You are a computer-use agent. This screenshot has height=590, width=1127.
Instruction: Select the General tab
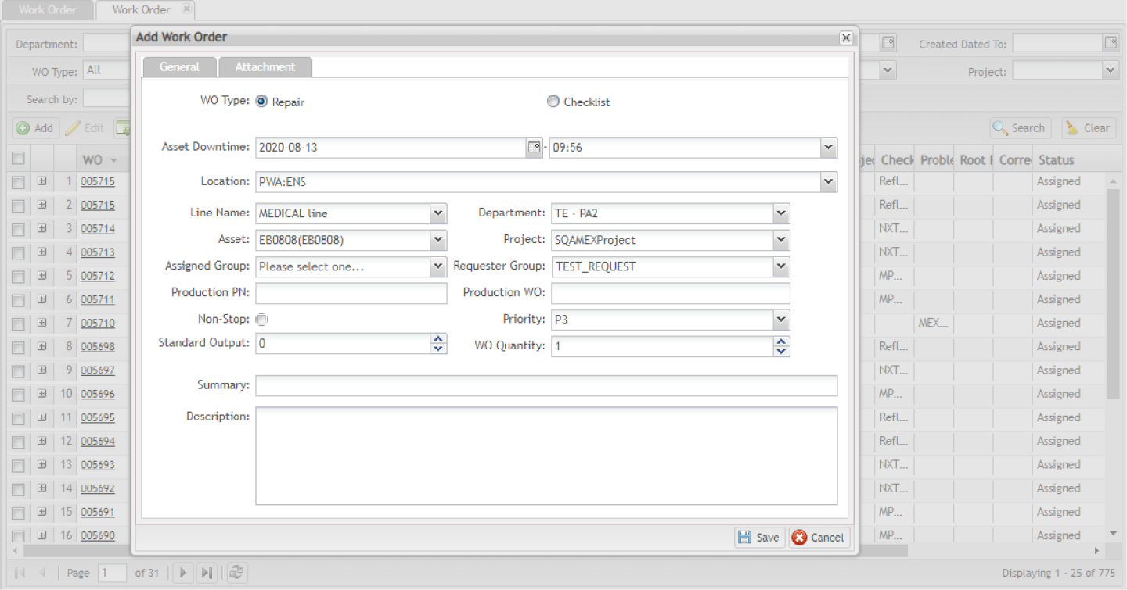click(x=179, y=67)
